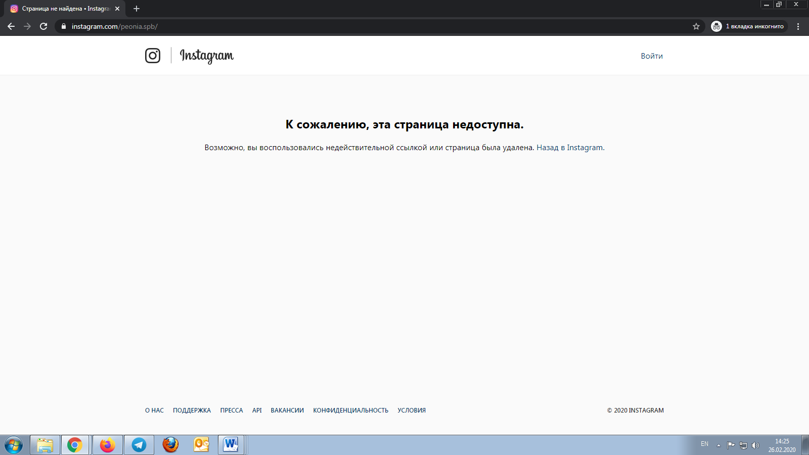Go back with the browser back arrow
Screen dimensions: 809x455
point(11,26)
